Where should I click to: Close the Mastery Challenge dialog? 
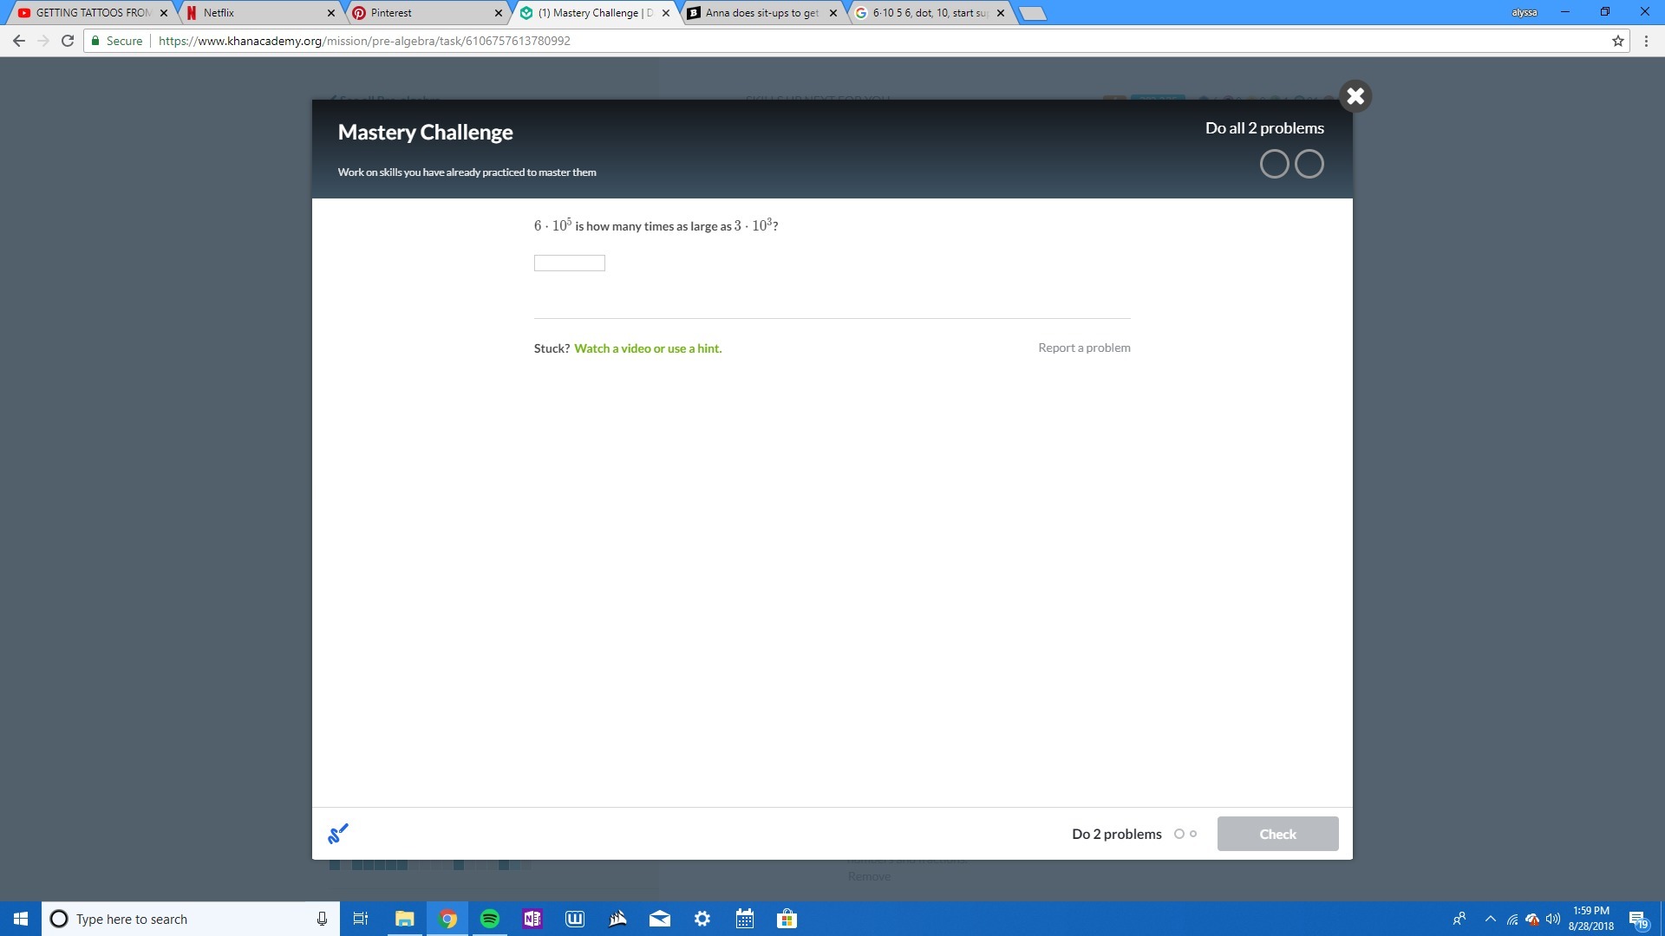tap(1355, 96)
